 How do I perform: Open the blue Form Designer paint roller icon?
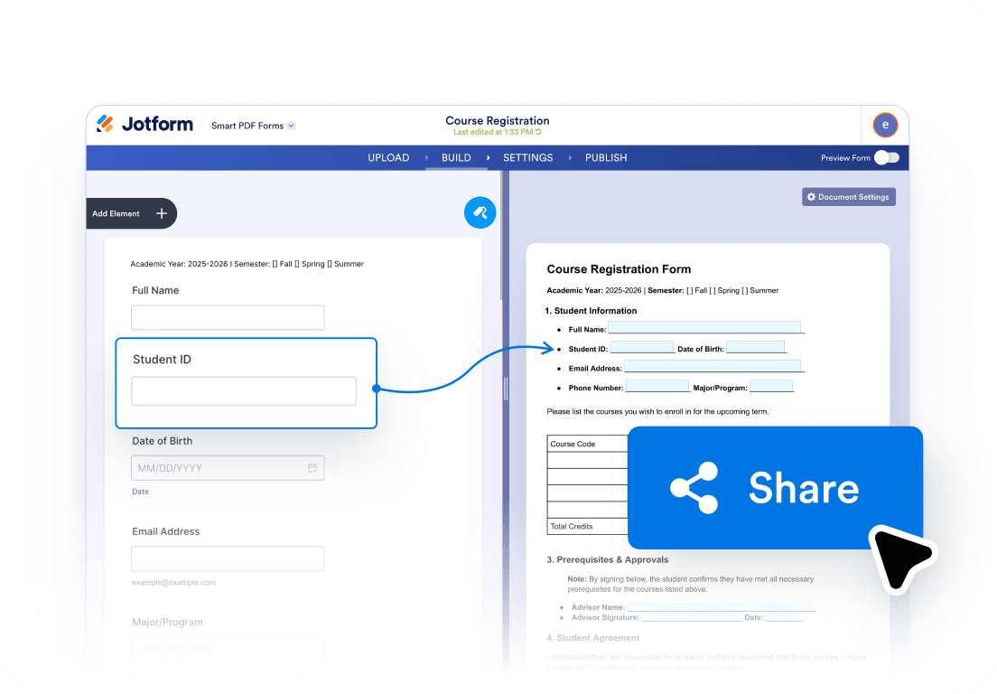[x=480, y=213]
